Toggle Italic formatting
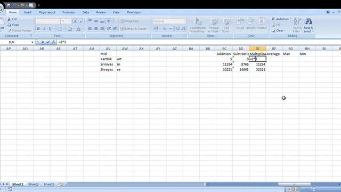The width and height of the screenshot is (341, 192). (44, 29)
